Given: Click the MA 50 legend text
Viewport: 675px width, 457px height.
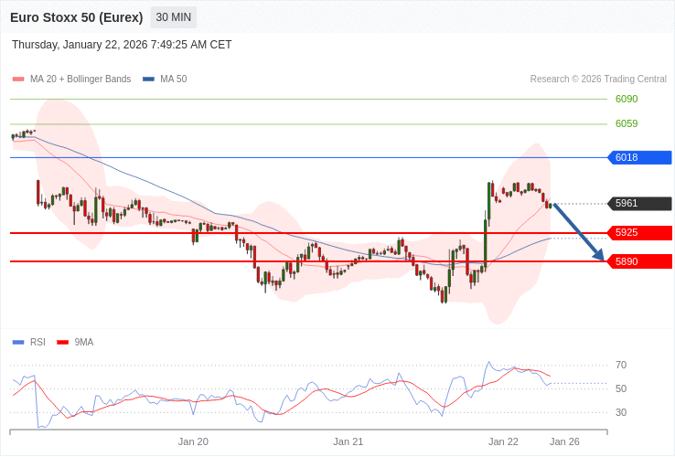Looking at the screenshot, I should point(173,80).
